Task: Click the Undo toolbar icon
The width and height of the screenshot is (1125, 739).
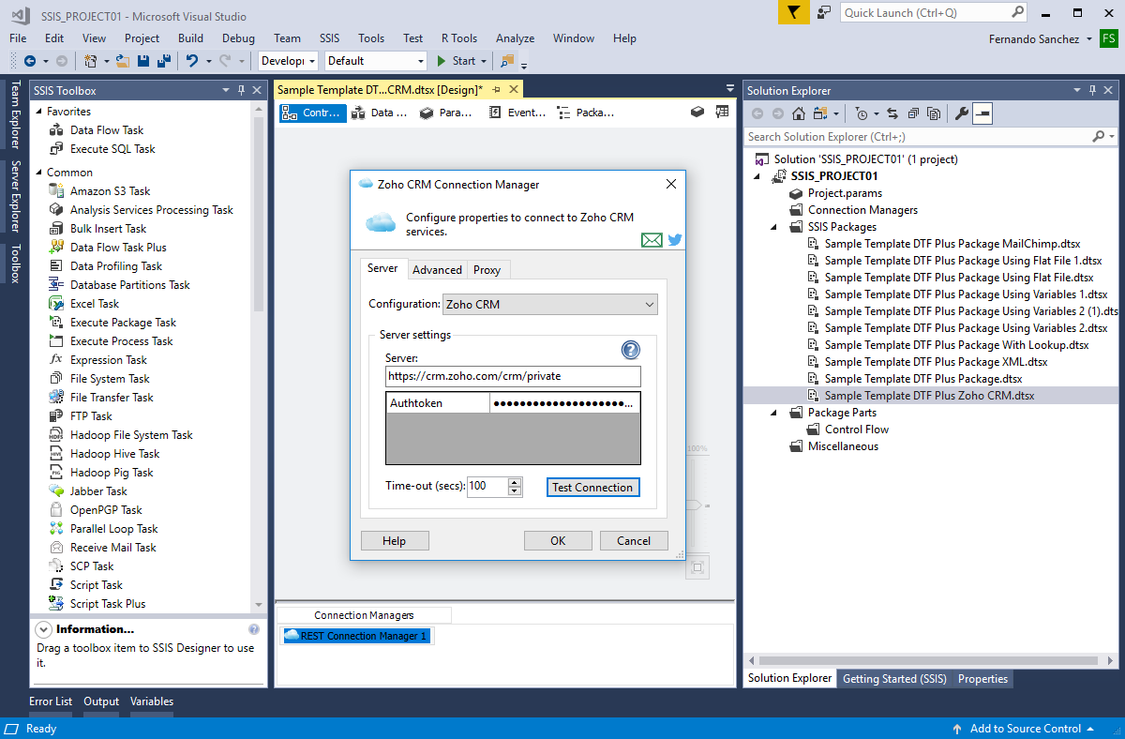Action: [x=192, y=61]
